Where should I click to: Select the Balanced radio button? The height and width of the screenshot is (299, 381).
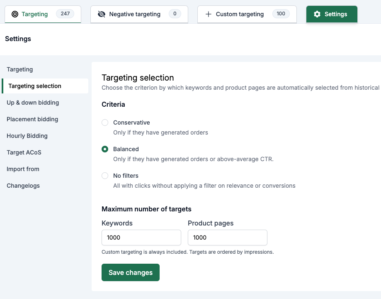[105, 149]
